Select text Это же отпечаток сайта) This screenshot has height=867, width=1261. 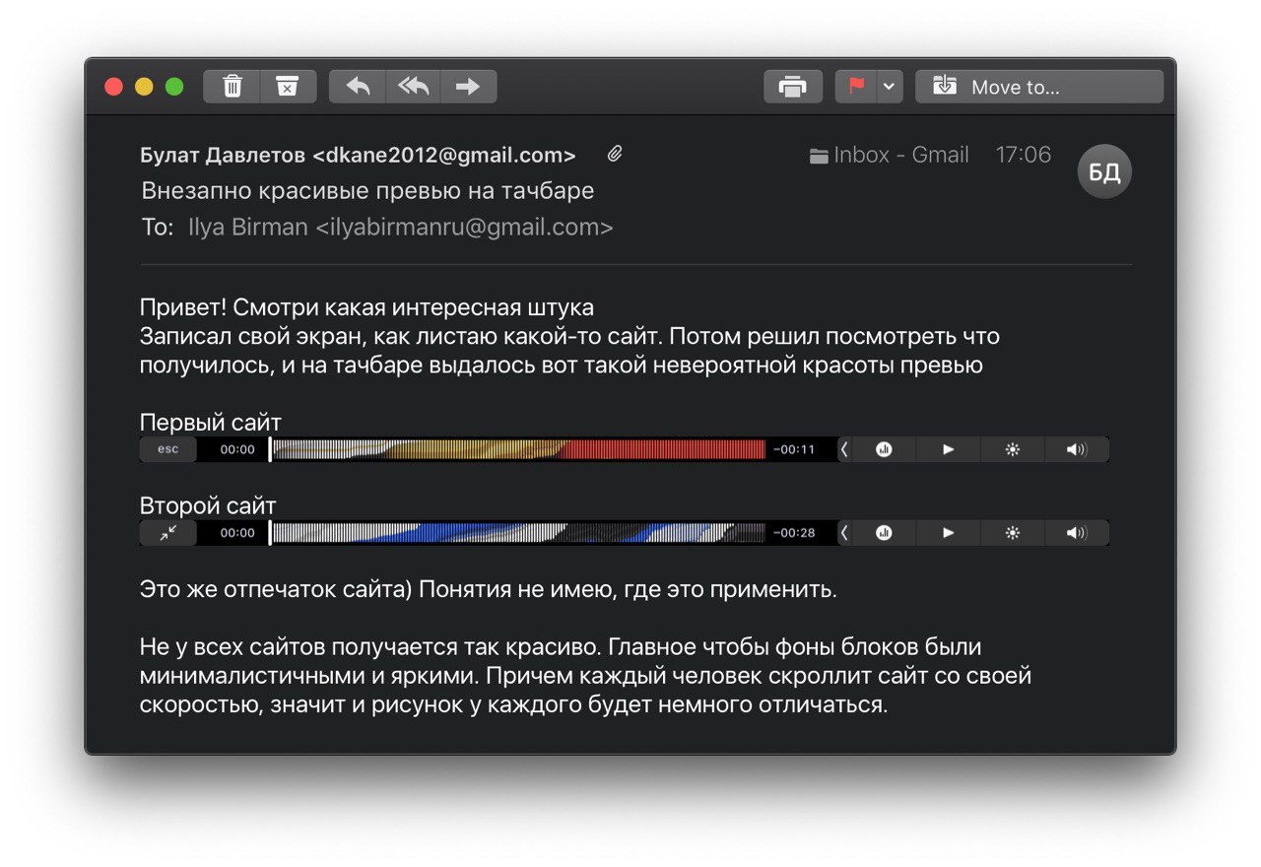(x=276, y=591)
